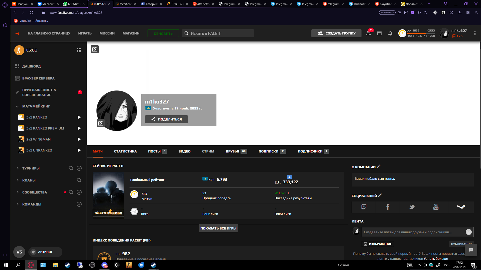Play 5v5 UNRANKED arrow
Image resolution: width=481 pixels, height=270 pixels.
(79, 150)
